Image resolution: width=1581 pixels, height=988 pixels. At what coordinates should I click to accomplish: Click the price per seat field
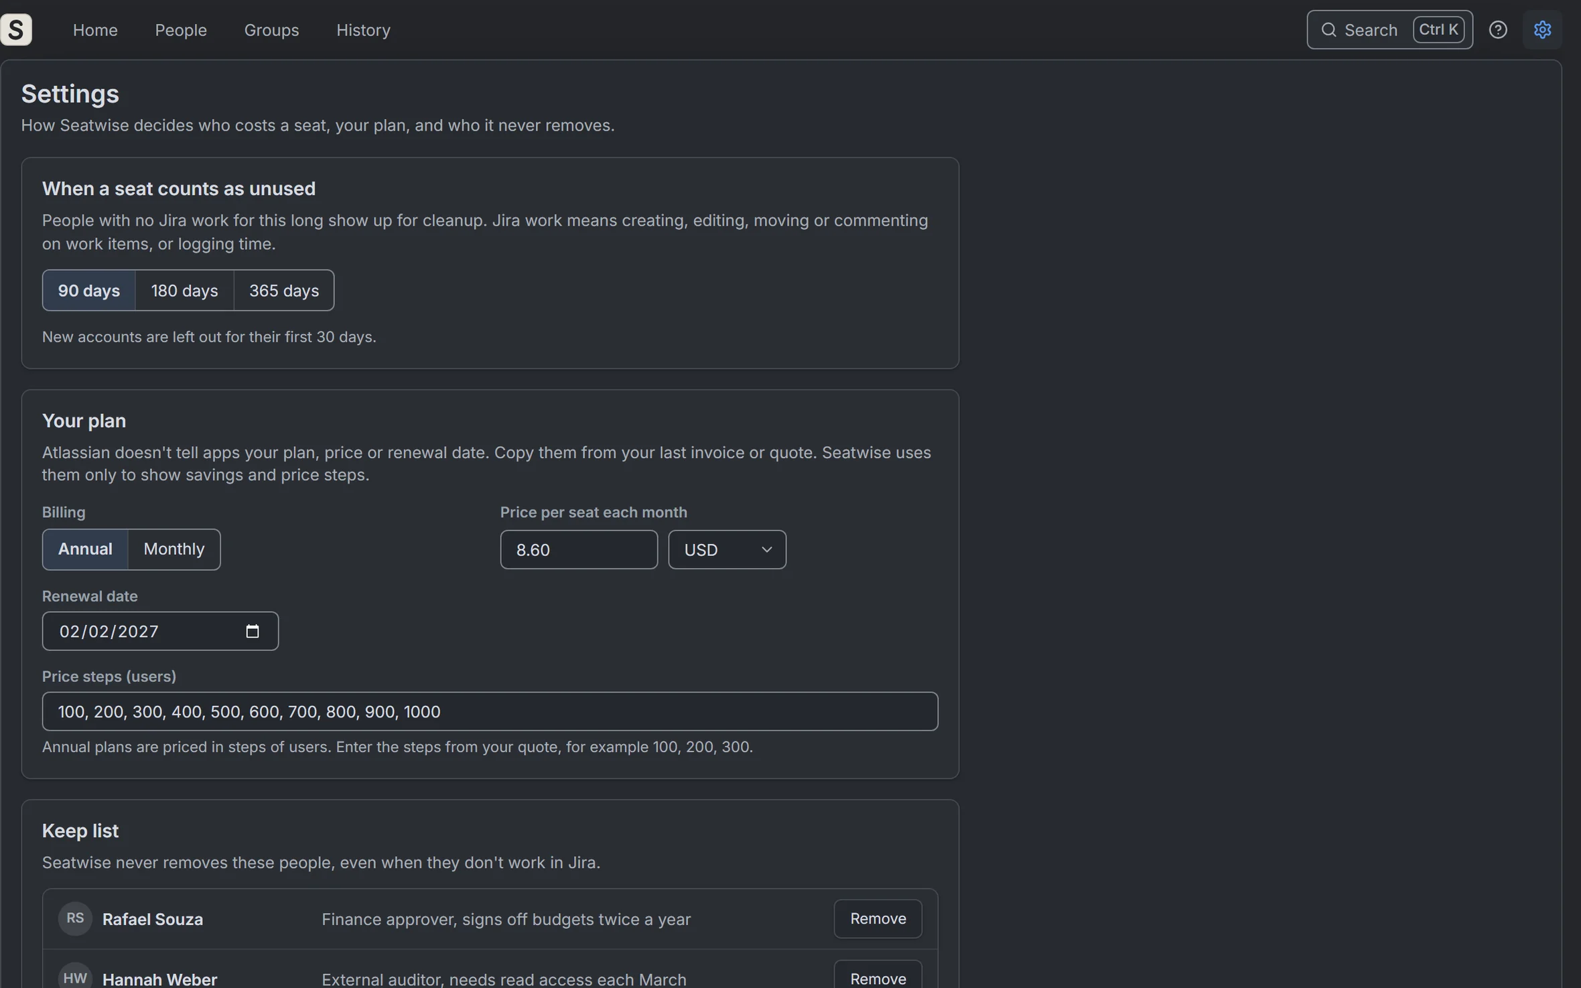coord(579,549)
